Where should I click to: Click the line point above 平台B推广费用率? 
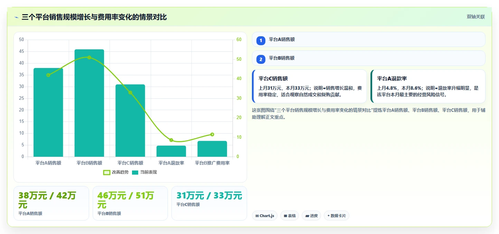[212, 134]
